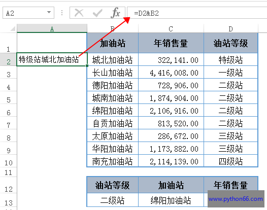Click cell 自贡加油站
267x210 pixels.
(113, 123)
